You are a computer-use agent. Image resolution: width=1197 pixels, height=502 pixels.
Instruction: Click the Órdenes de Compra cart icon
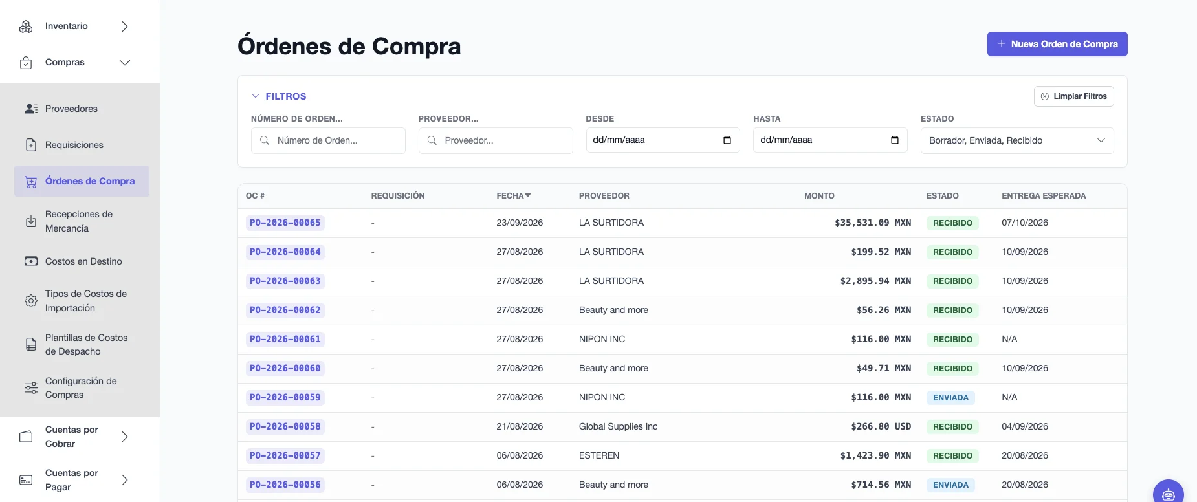pyautogui.click(x=31, y=182)
